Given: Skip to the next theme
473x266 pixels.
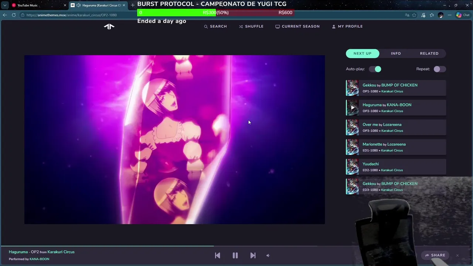Looking at the screenshot, I should coord(253,255).
